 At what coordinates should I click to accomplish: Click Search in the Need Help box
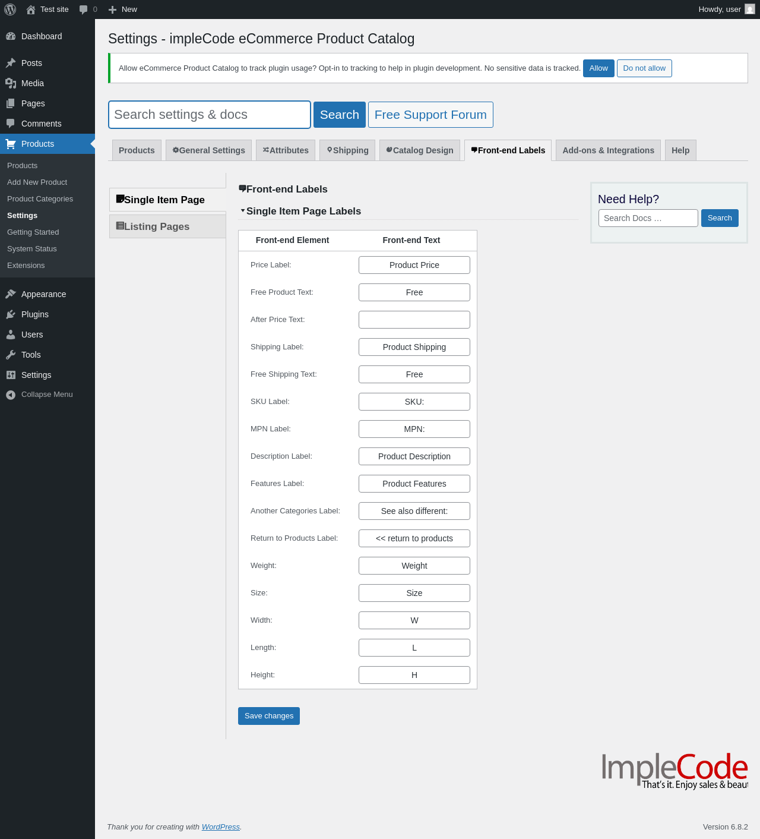click(720, 218)
